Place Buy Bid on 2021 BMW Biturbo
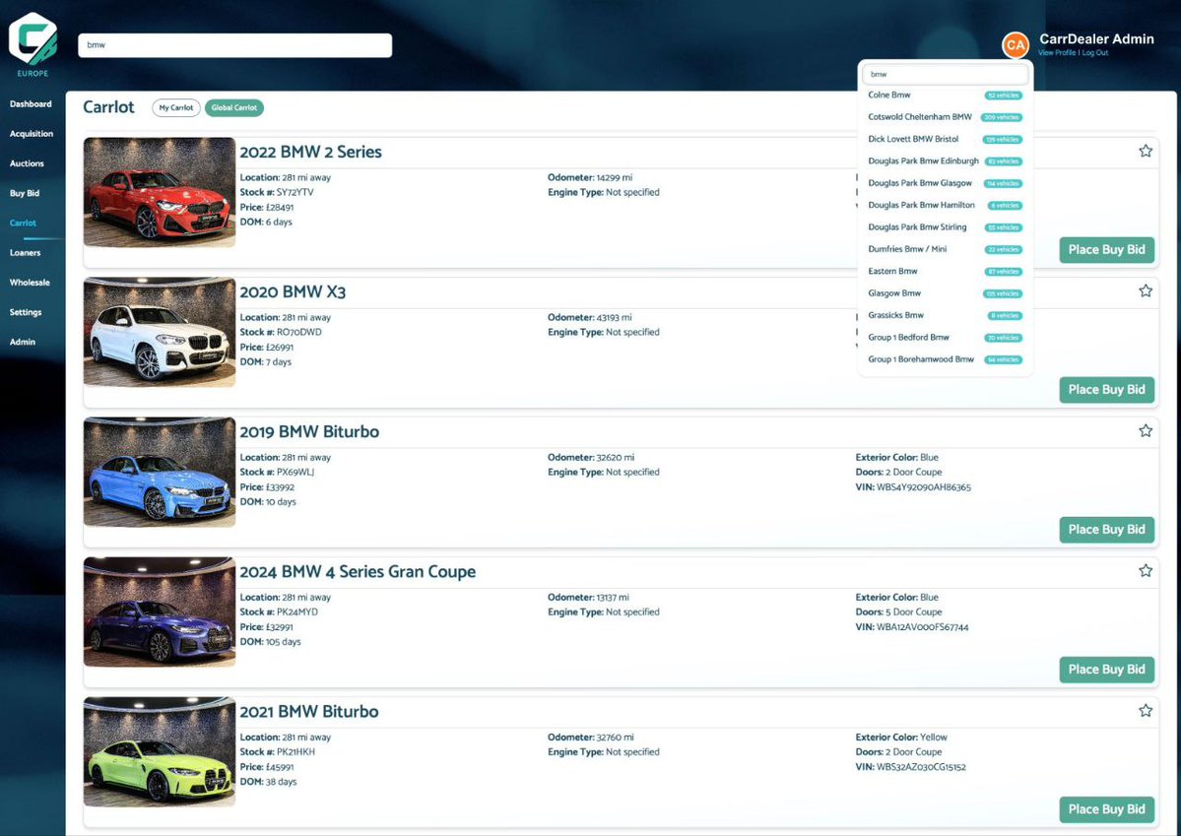1181x836 pixels. (x=1106, y=809)
